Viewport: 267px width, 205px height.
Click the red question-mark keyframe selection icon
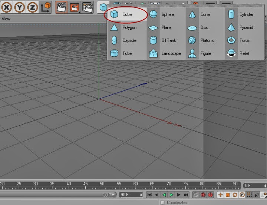(211, 195)
